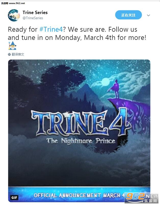Click the Trine Series profile avatar
The width and height of the screenshot is (160, 205).
coord(14,15)
